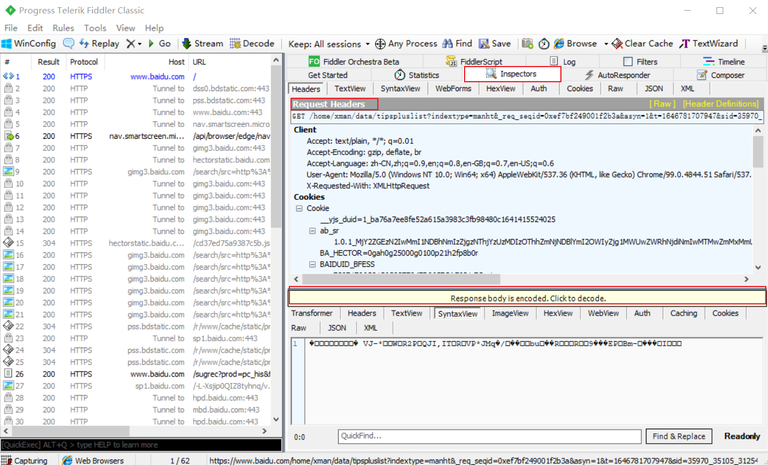Collapse the ab_sr cookie node
This screenshot has width=768, height=465.
coord(312,231)
